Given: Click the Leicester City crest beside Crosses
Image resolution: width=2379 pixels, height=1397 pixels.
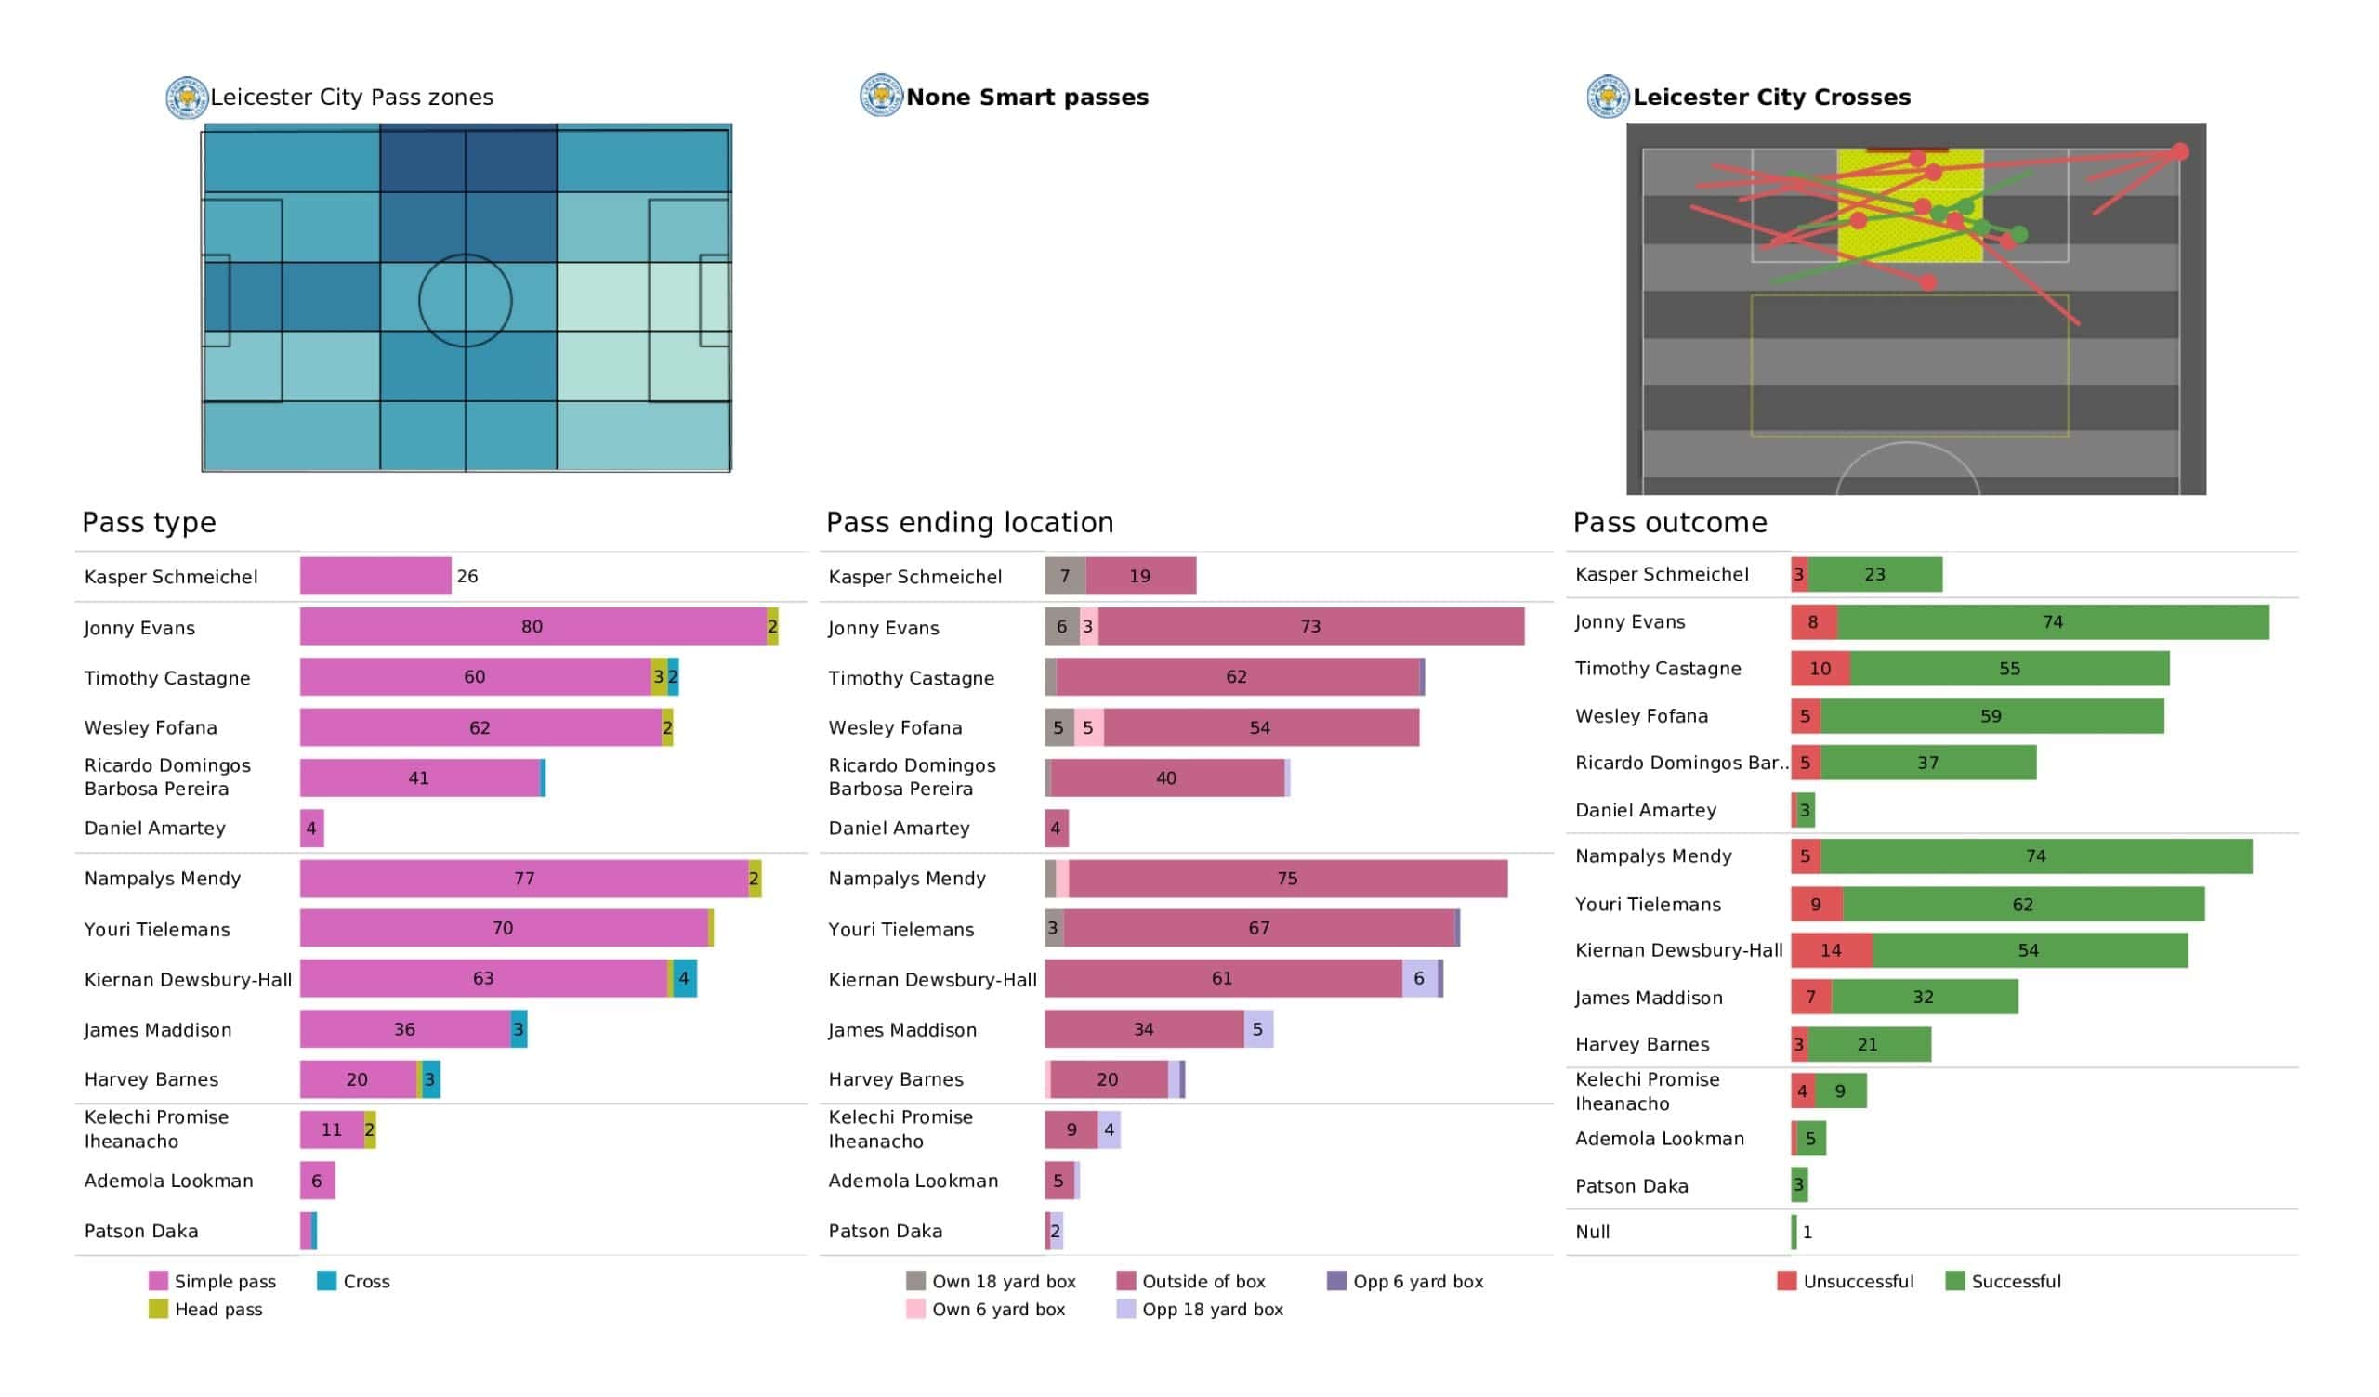Looking at the screenshot, I should click(1608, 98).
